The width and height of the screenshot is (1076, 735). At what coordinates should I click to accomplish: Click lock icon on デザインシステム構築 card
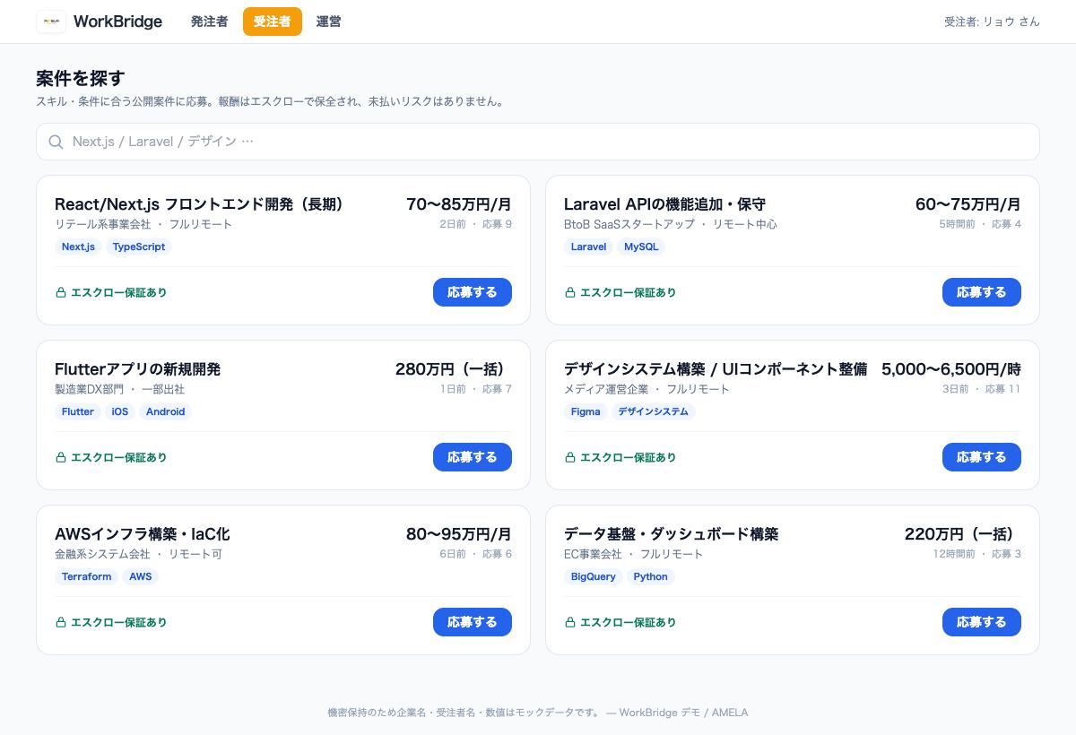click(x=570, y=457)
